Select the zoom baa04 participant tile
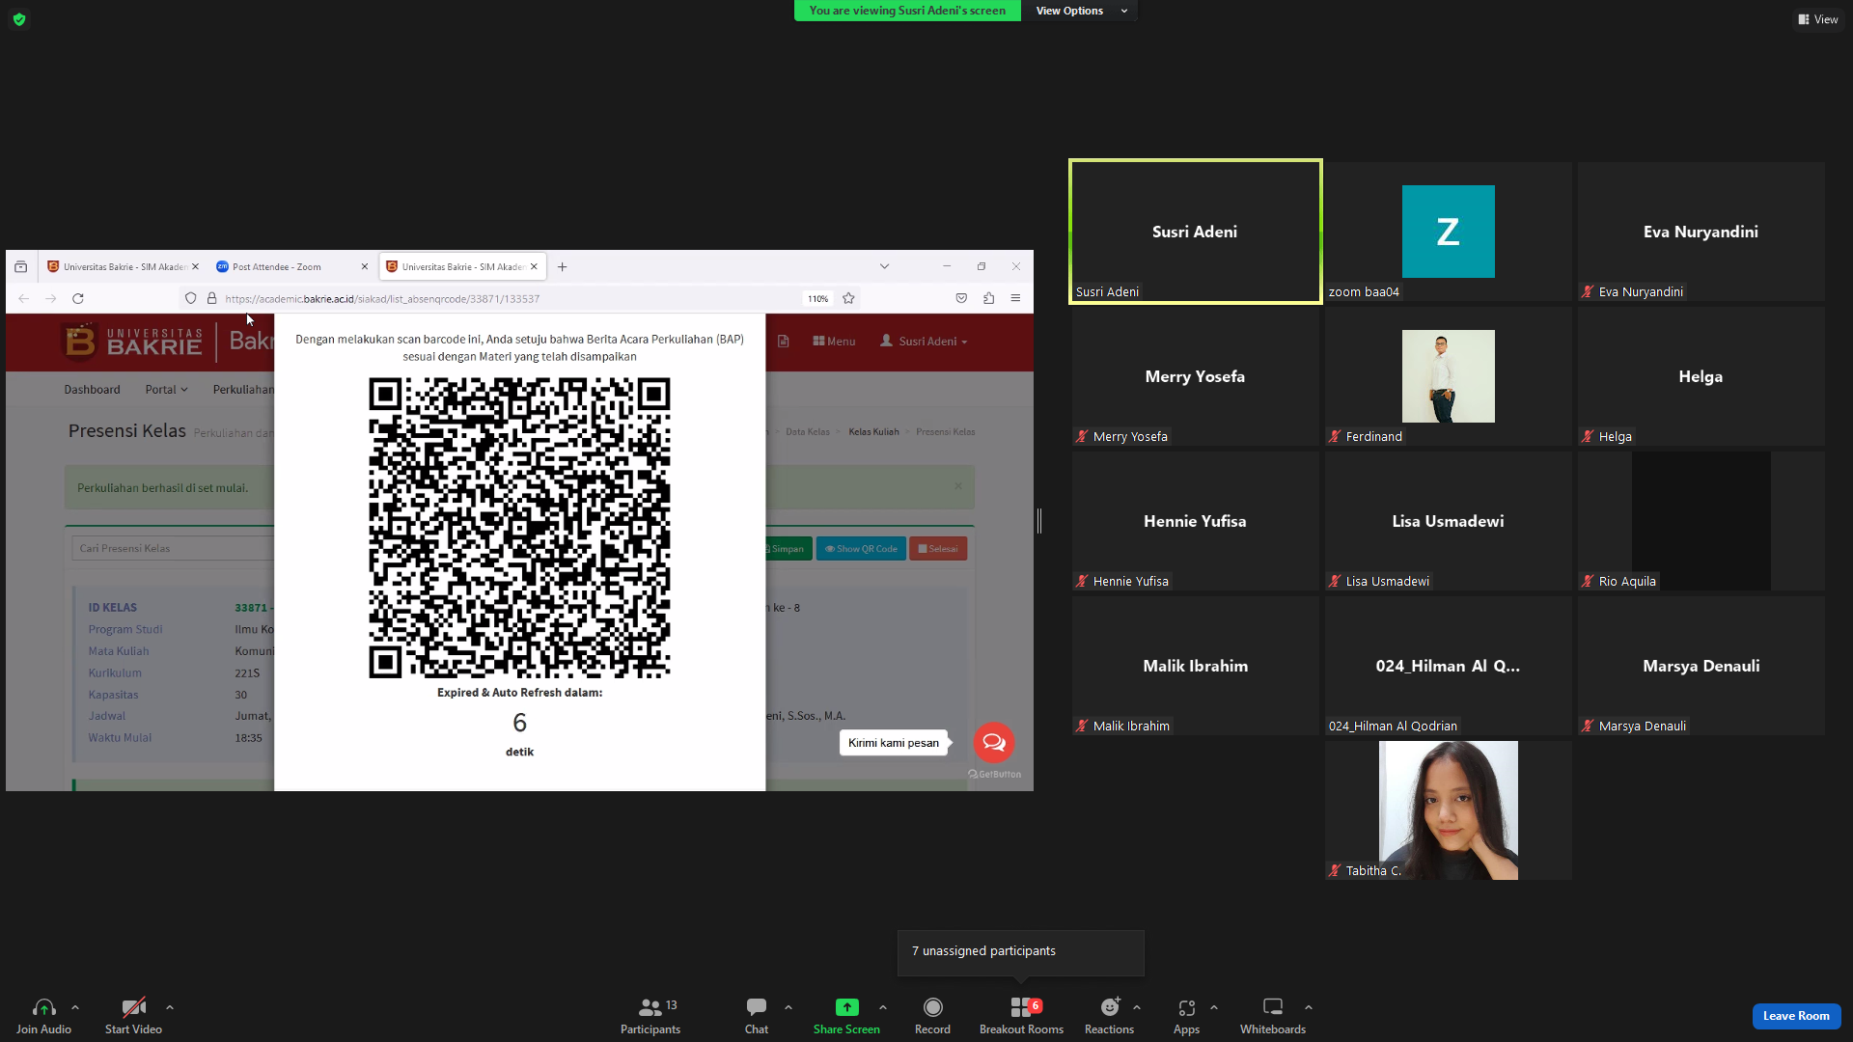Viewport: 1853px width, 1042px height. [x=1448, y=232]
